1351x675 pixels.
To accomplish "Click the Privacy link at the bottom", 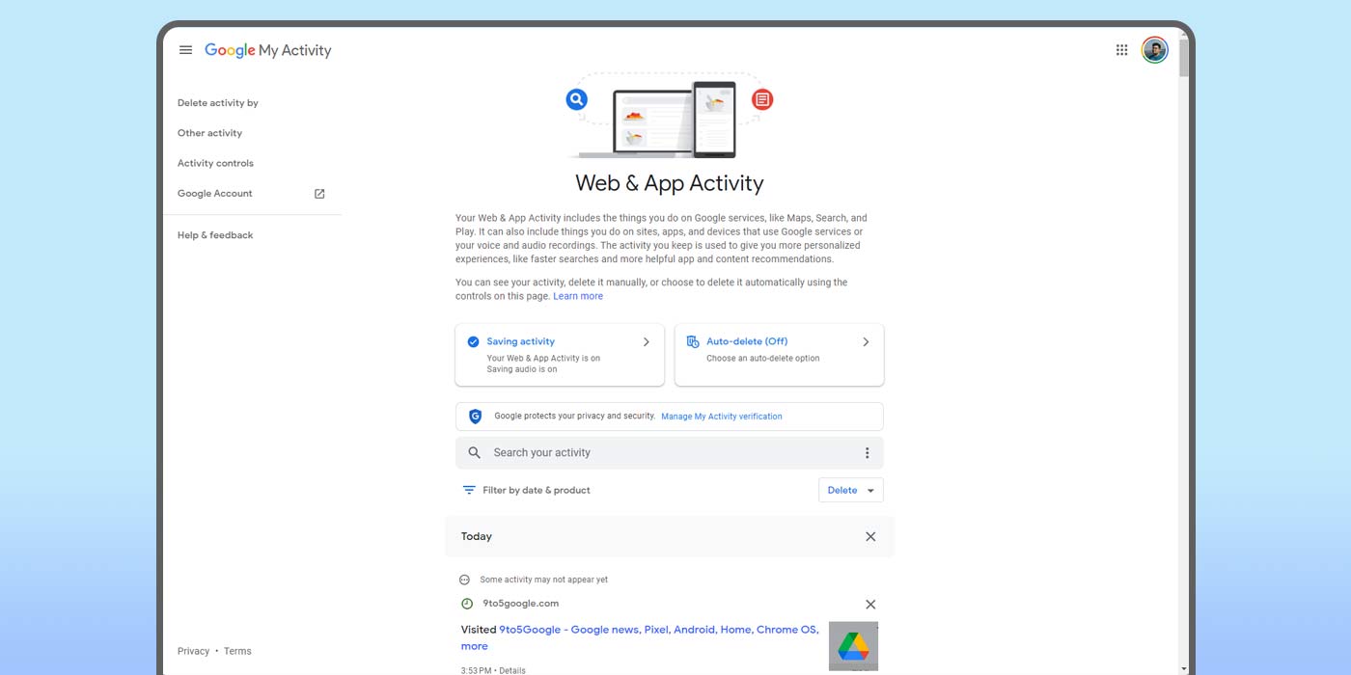I will click(x=193, y=651).
